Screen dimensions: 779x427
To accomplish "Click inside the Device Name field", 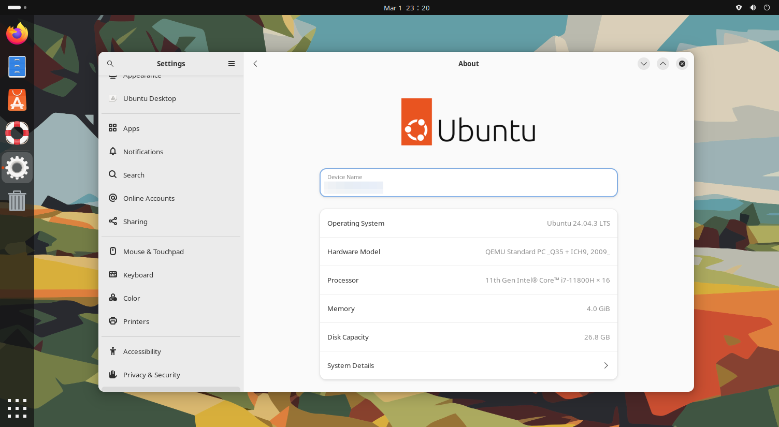I will pyautogui.click(x=468, y=185).
